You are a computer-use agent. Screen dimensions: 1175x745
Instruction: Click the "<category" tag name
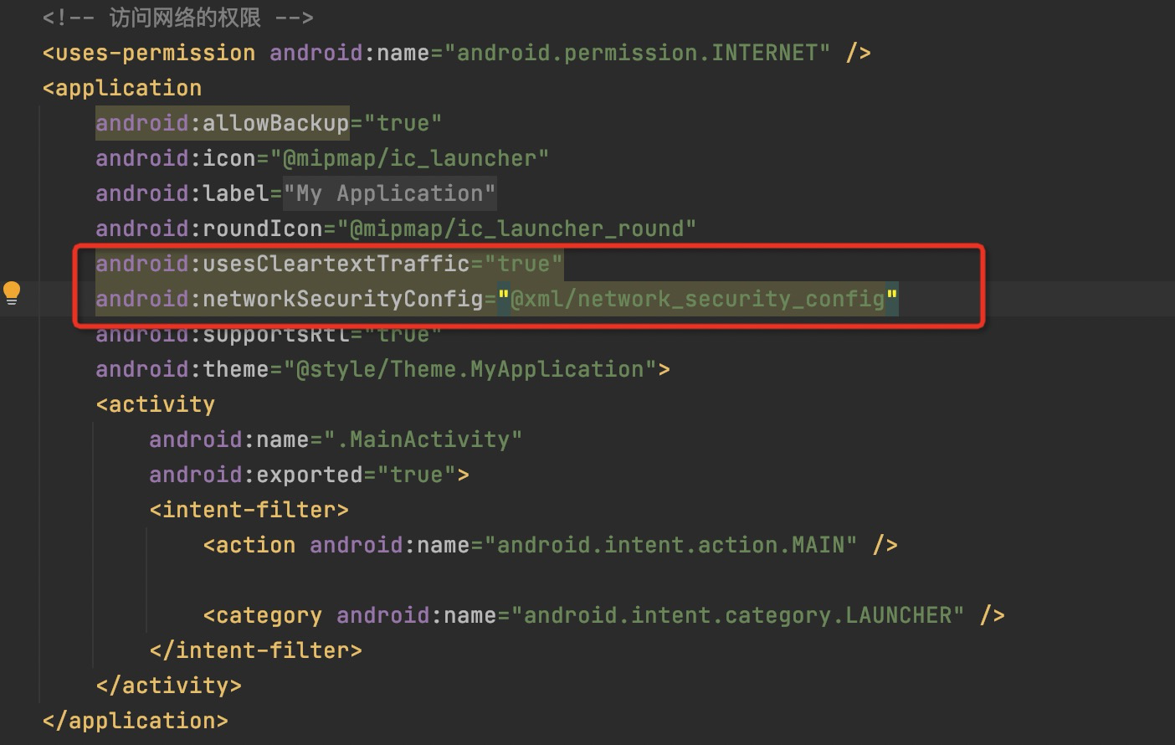(x=263, y=615)
